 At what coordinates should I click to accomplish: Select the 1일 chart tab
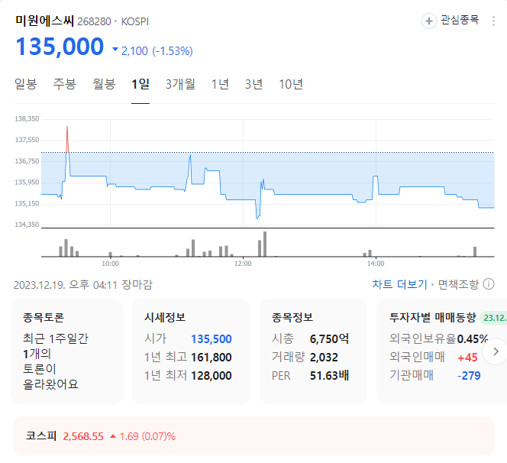[140, 84]
